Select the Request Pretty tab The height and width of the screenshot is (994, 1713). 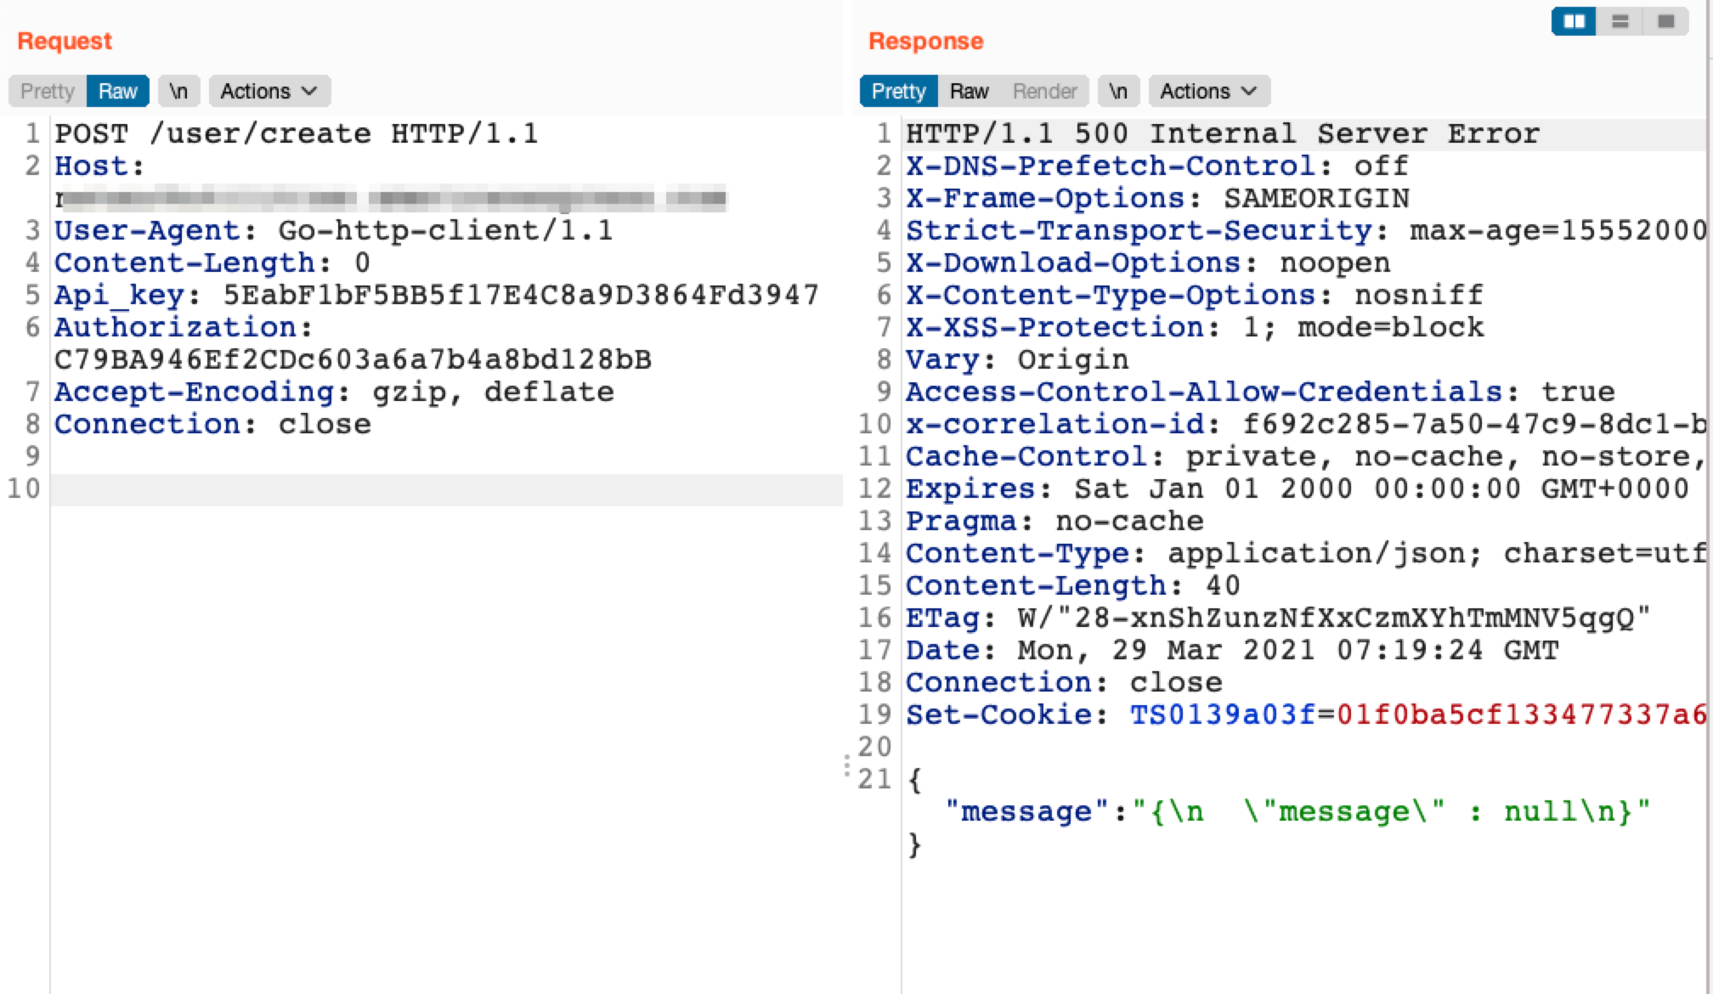(x=48, y=91)
